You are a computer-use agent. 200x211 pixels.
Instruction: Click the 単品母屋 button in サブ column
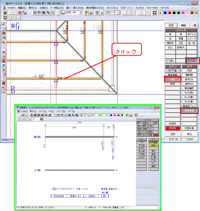pos(189,110)
